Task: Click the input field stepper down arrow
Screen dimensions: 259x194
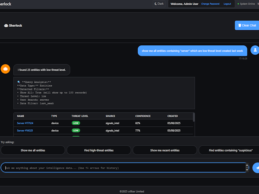Action: pyautogui.click(x=247, y=170)
